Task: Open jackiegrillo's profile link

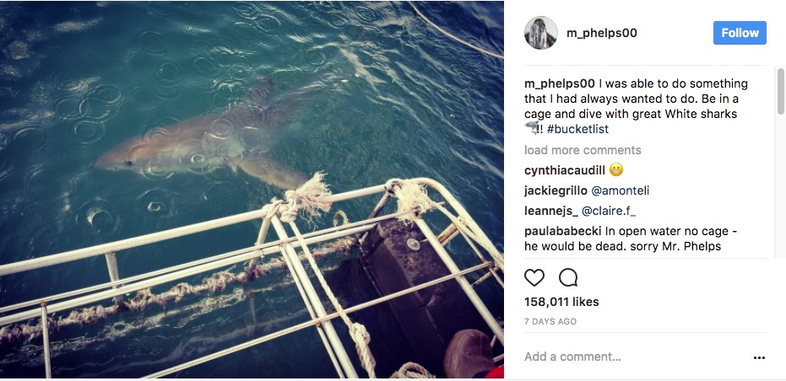Action: (554, 190)
